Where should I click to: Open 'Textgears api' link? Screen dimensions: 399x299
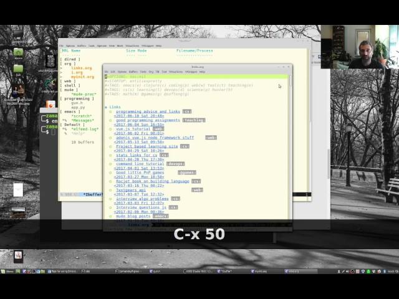pos(131,190)
